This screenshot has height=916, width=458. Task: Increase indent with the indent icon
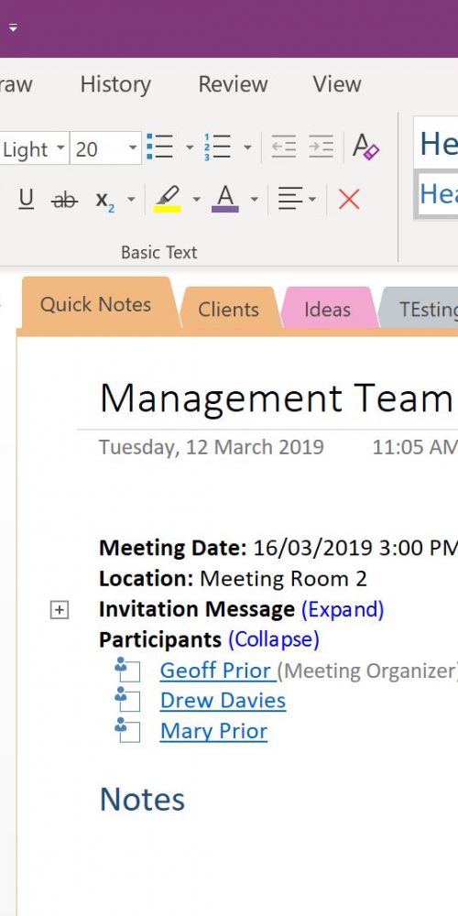coord(322,147)
